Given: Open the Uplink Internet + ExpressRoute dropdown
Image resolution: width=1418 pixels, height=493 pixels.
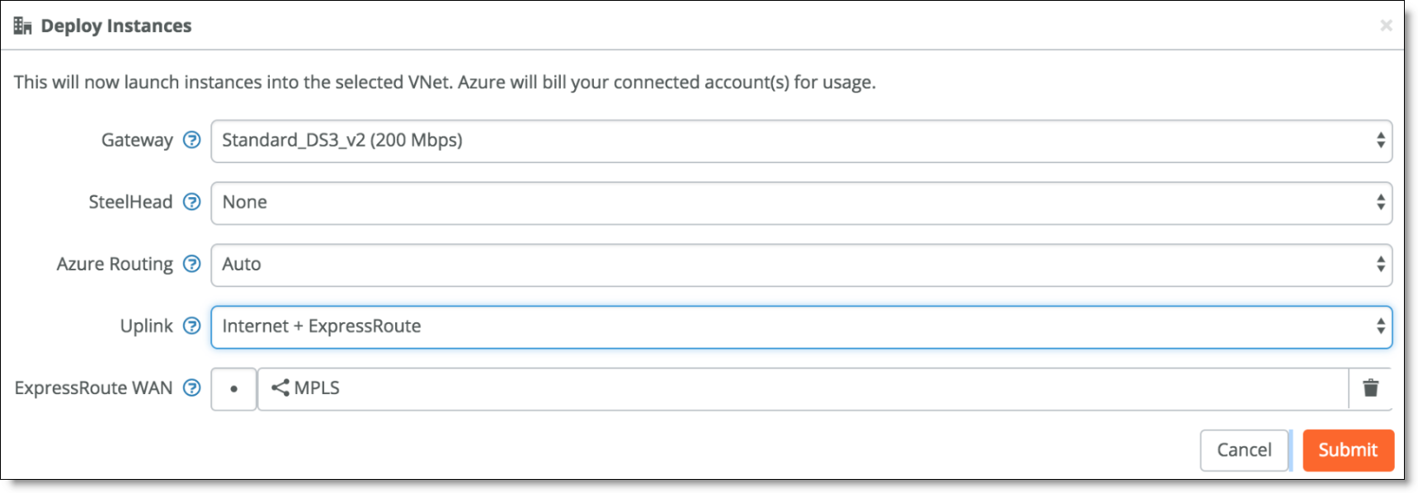Looking at the screenshot, I should (801, 326).
